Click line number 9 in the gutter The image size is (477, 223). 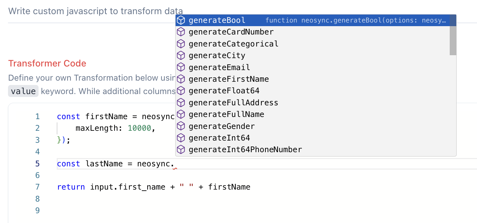(x=37, y=211)
